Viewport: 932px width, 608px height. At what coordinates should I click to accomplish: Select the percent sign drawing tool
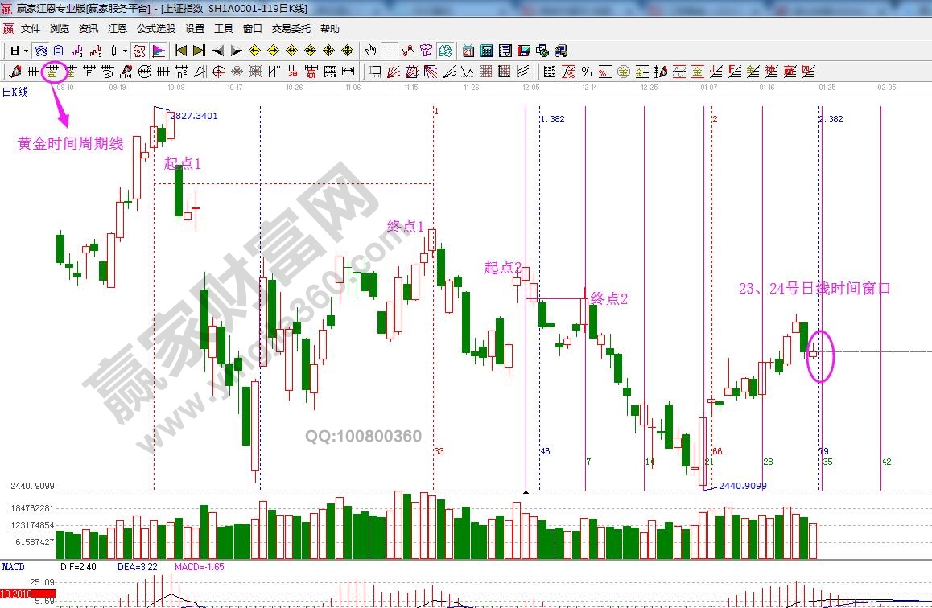pos(587,72)
